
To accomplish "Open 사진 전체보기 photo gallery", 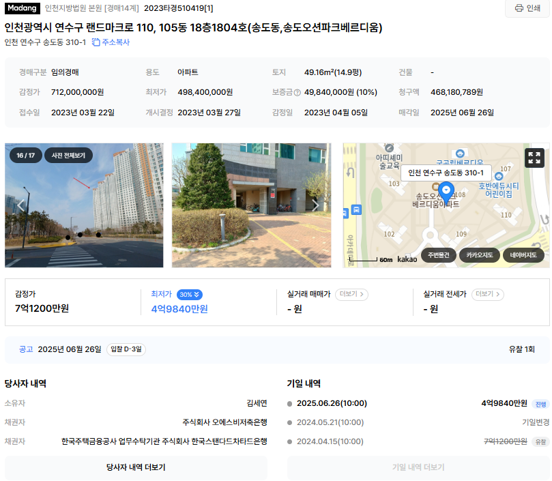I will 68,156.
